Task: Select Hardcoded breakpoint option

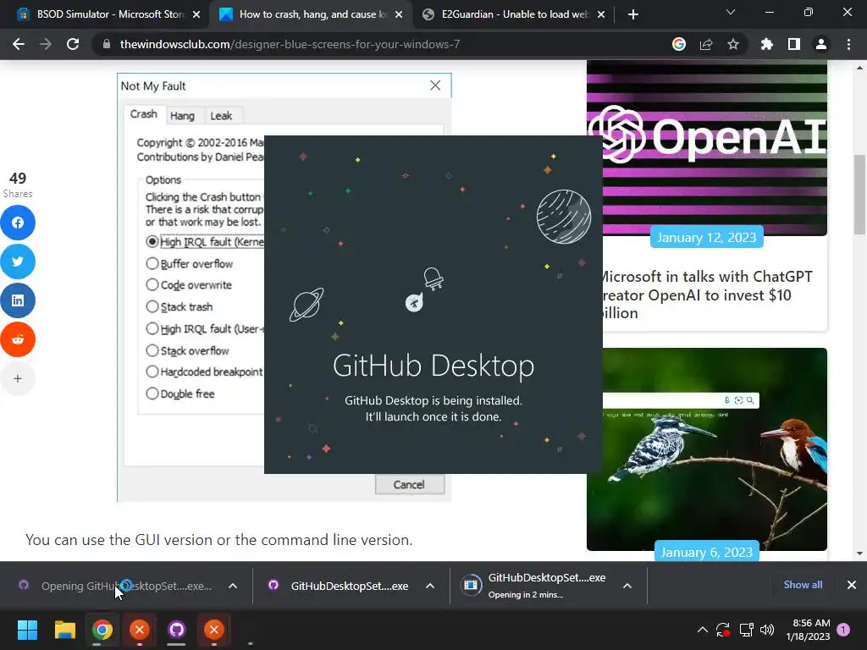Action: [152, 372]
